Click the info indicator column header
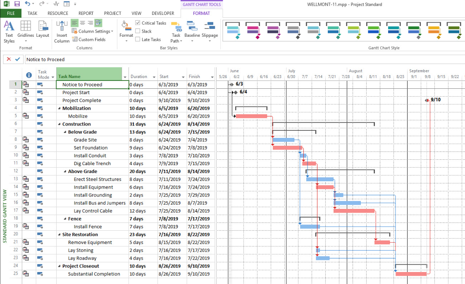 click(x=29, y=75)
